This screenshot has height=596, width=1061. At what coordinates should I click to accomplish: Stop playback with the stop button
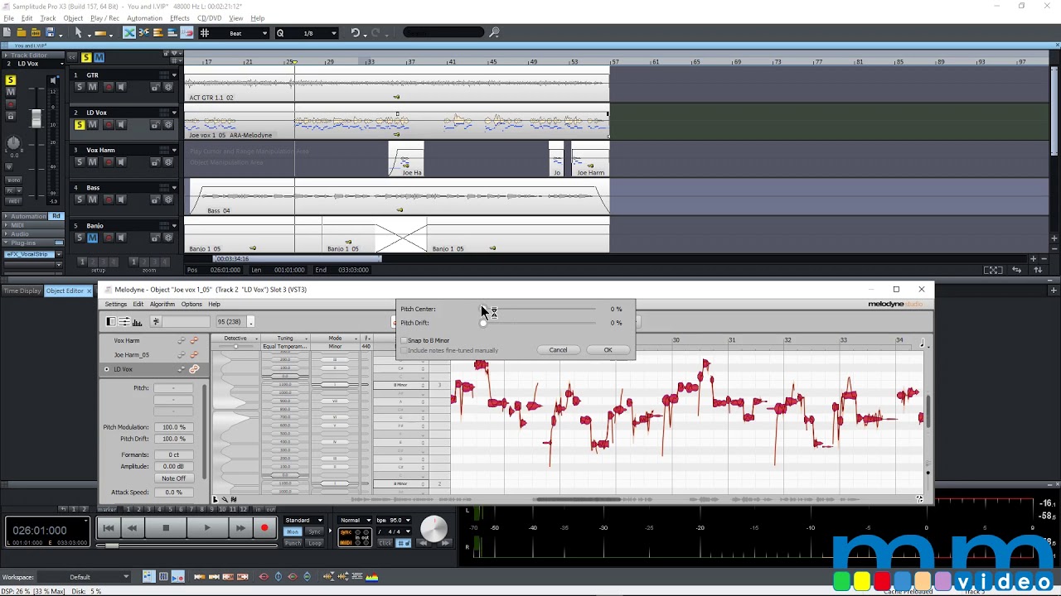tap(166, 527)
